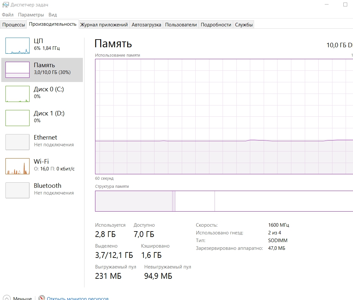Switch to the Службы tab

click(x=244, y=24)
